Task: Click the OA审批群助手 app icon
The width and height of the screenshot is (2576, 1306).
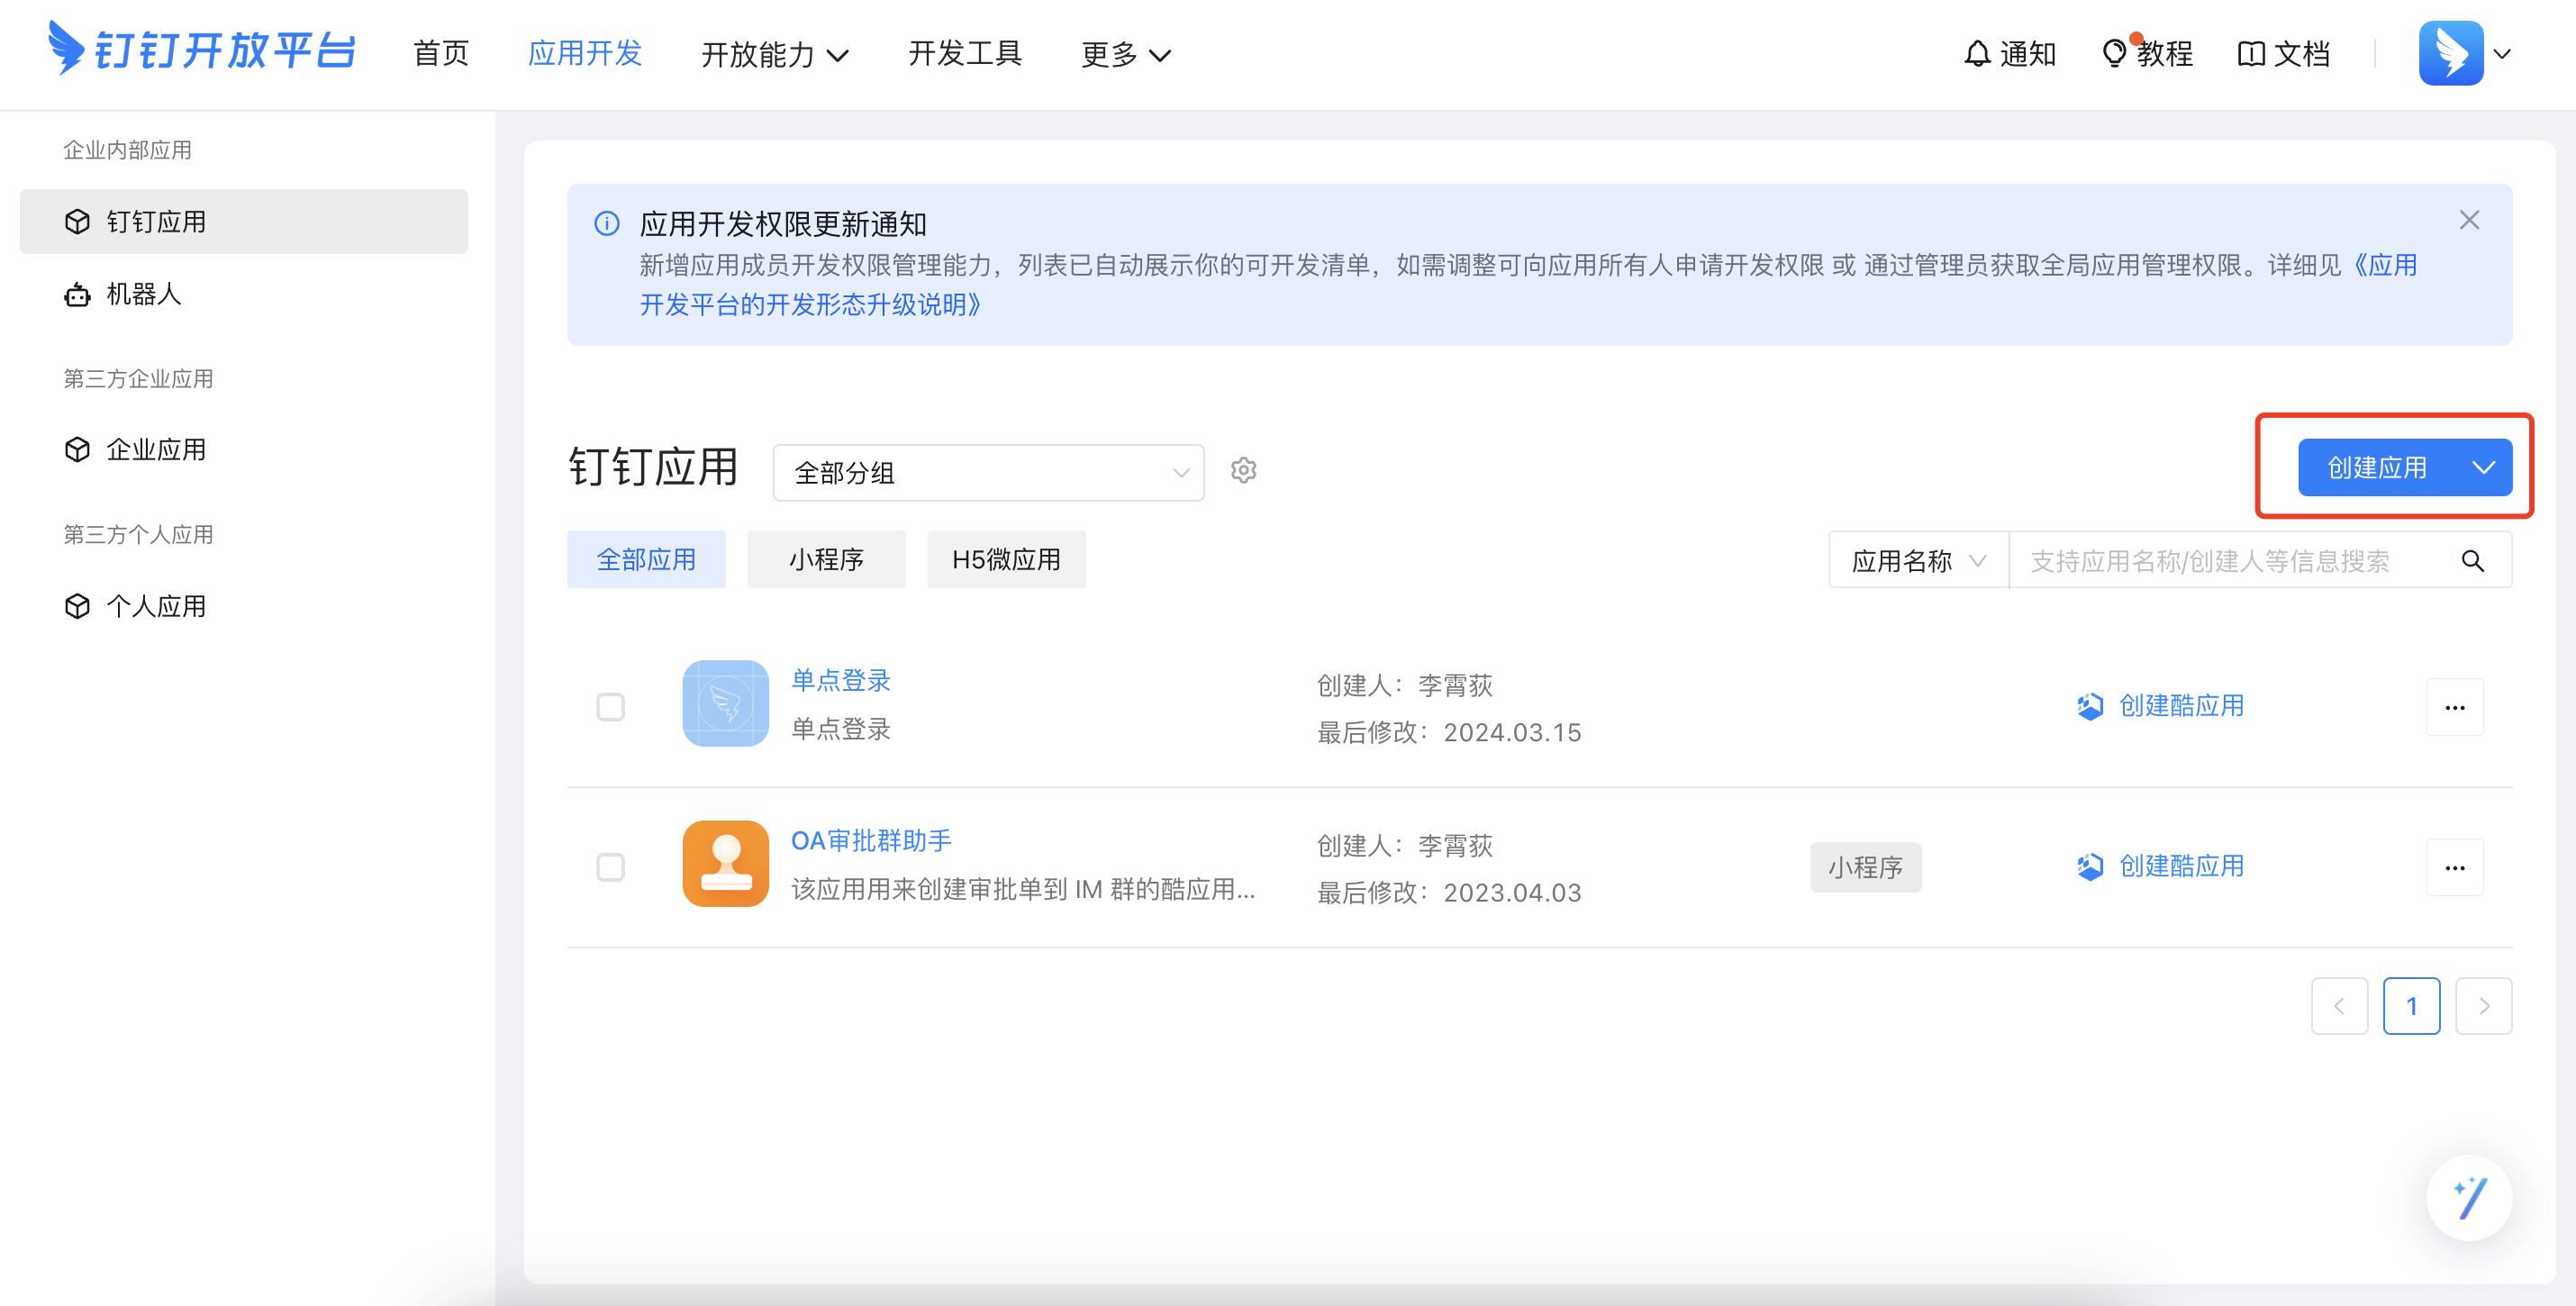Action: click(x=725, y=863)
